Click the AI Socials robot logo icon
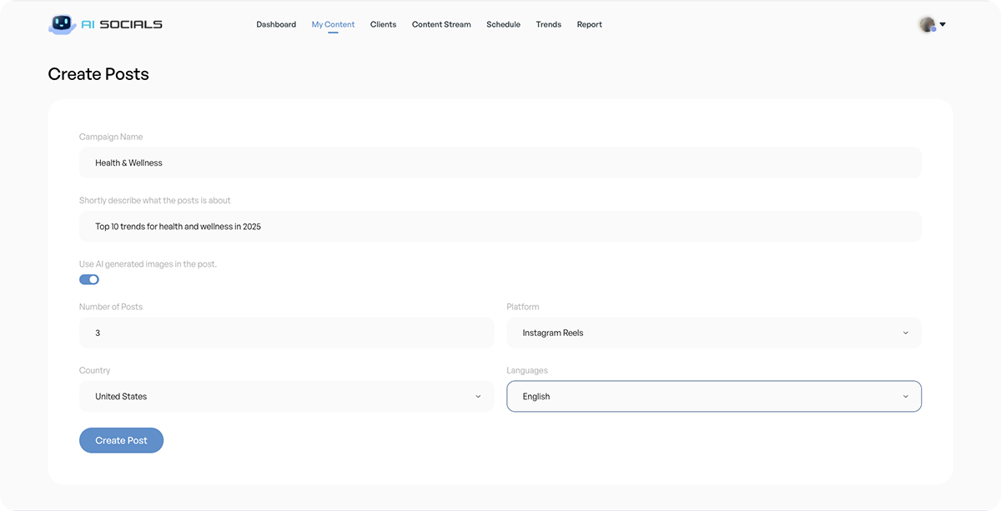This screenshot has height=511, width=1001. point(62,24)
